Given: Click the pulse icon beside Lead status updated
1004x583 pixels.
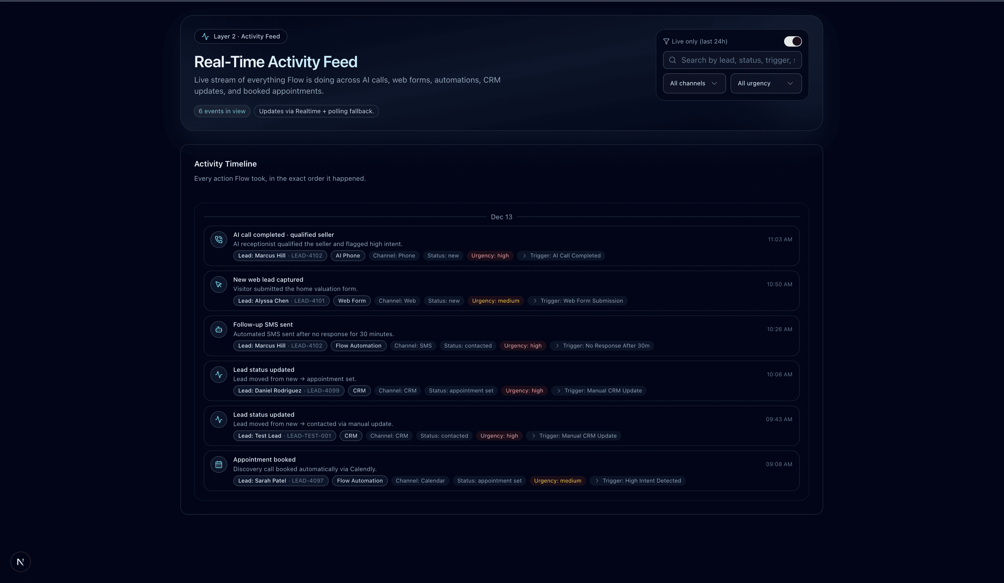Looking at the screenshot, I should pos(218,374).
